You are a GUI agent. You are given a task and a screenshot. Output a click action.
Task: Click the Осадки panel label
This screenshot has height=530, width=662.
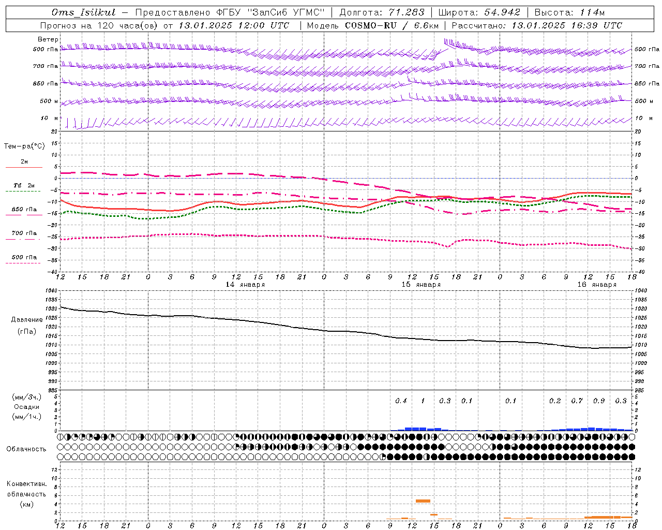(x=27, y=407)
